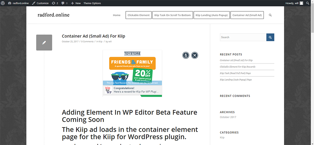Viewport: 314px width, 145px height.
Task: Open the October 2017 archive link
Action: coord(228,117)
